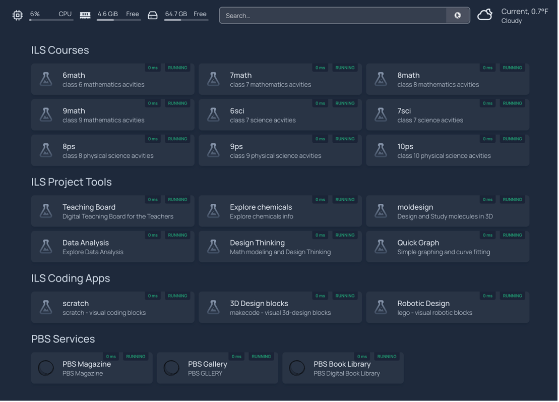This screenshot has width=559, height=402.
Task: Click the 0 ms badge on Data Analysis
Action: (153, 235)
